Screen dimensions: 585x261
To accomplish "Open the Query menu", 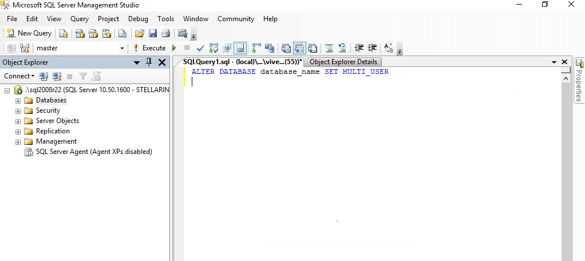I will pyautogui.click(x=80, y=19).
